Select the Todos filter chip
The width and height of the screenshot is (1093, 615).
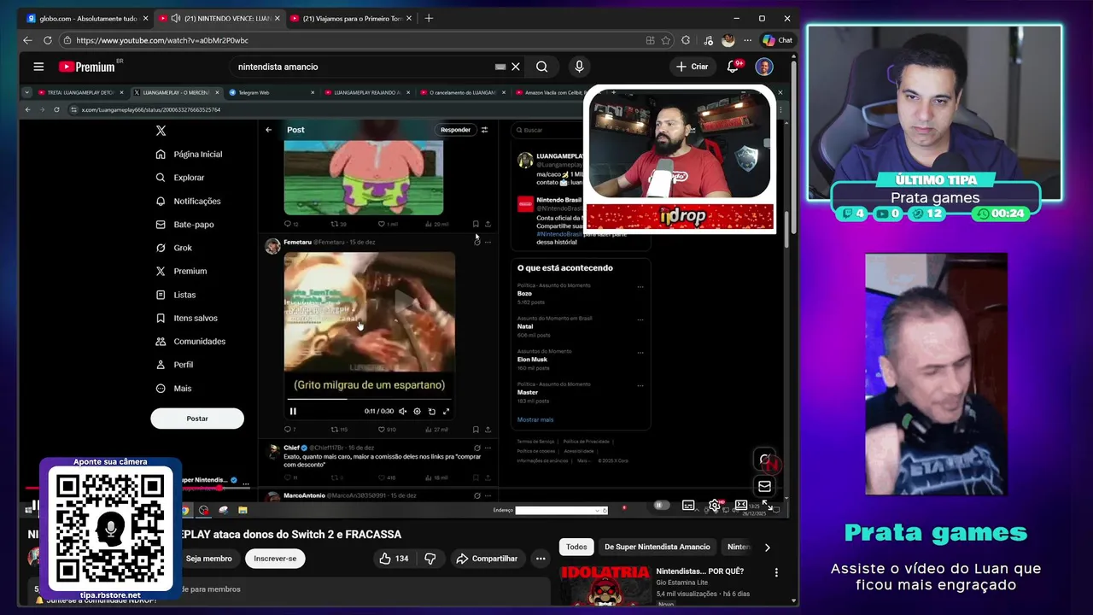click(x=576, y=547)
